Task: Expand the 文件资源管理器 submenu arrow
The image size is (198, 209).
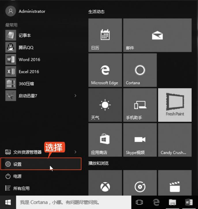Action: pos(76,152)
